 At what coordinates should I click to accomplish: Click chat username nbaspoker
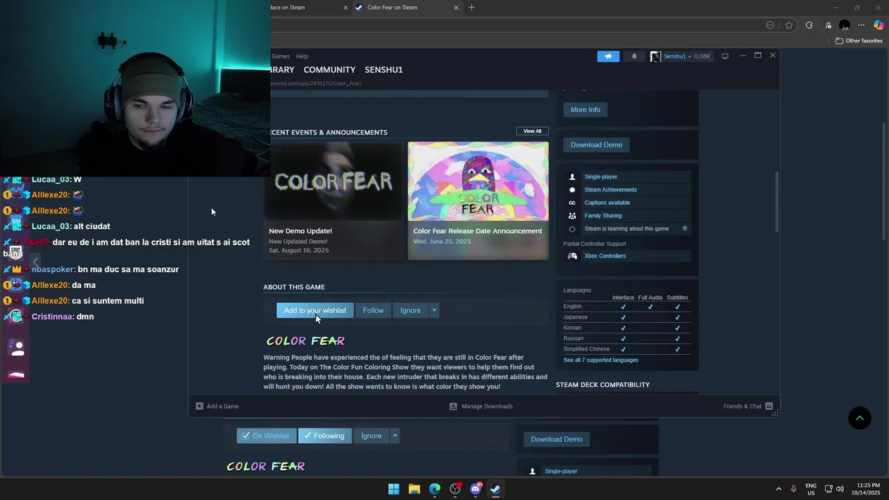coord(53,269)
